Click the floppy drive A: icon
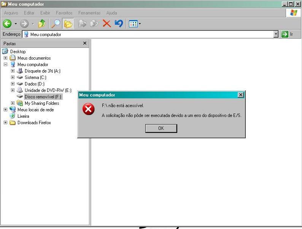 (x=20, y=71)
